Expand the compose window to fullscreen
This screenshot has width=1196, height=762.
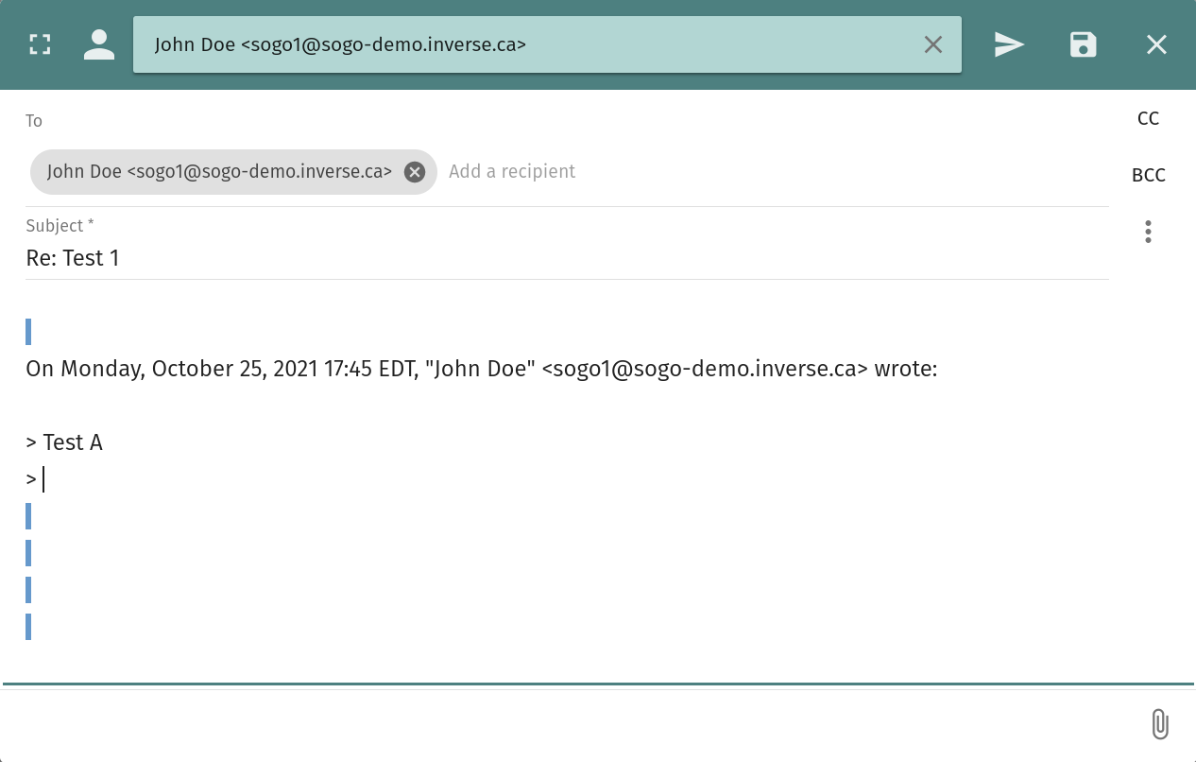point(40,44)
